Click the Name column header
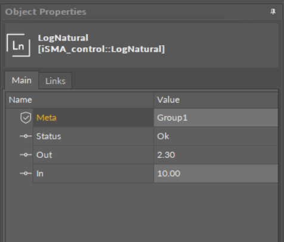Screen dimensions: 284x242 (79, 100)
